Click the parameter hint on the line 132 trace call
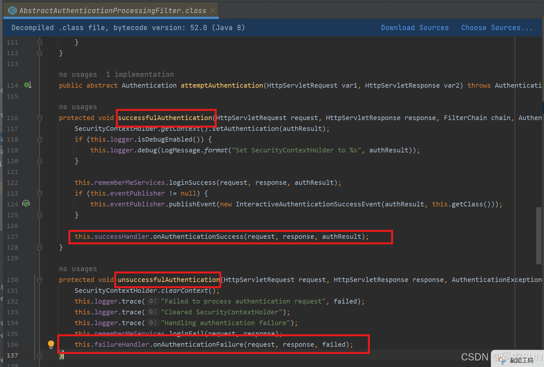Screen dimensions: 544x367 coord(153,301)
